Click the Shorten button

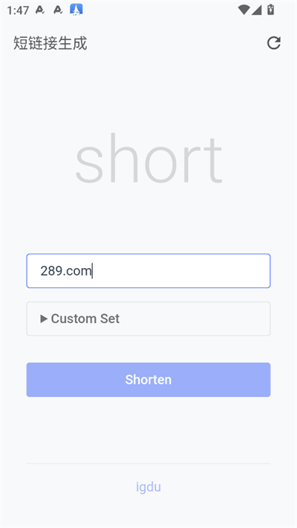point(148,379)
